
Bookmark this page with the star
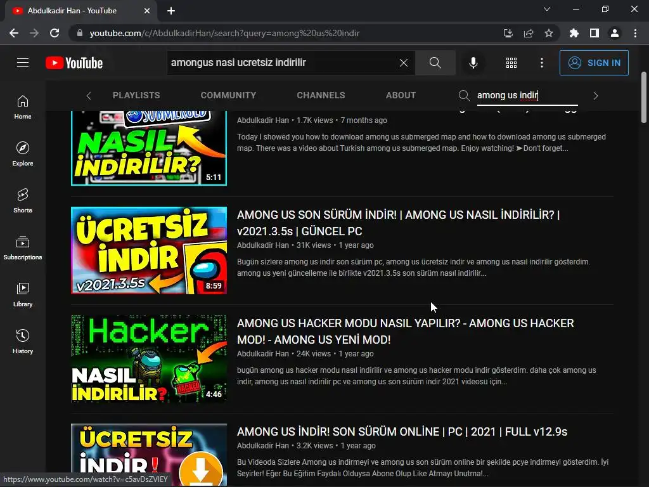[x=549, y=33]
